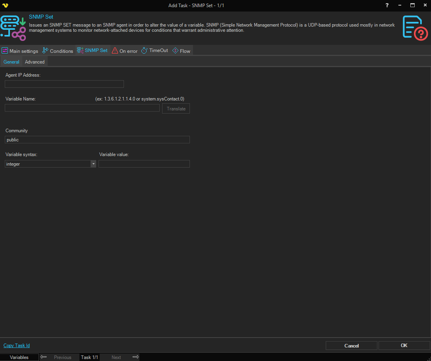Click the Community text field
431x361 pixels.
(97, 140)
